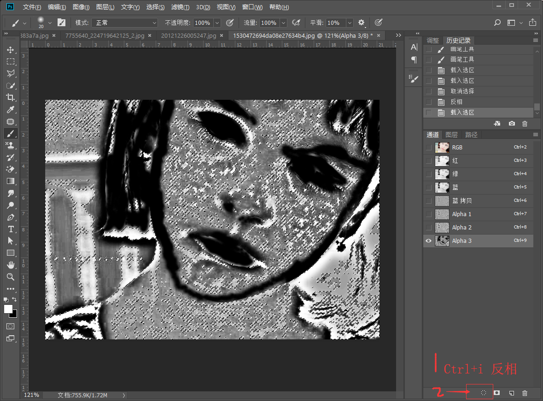Open brush smoothing options gear
Viewport: 543px width, 401px height.
pos(362,23)
